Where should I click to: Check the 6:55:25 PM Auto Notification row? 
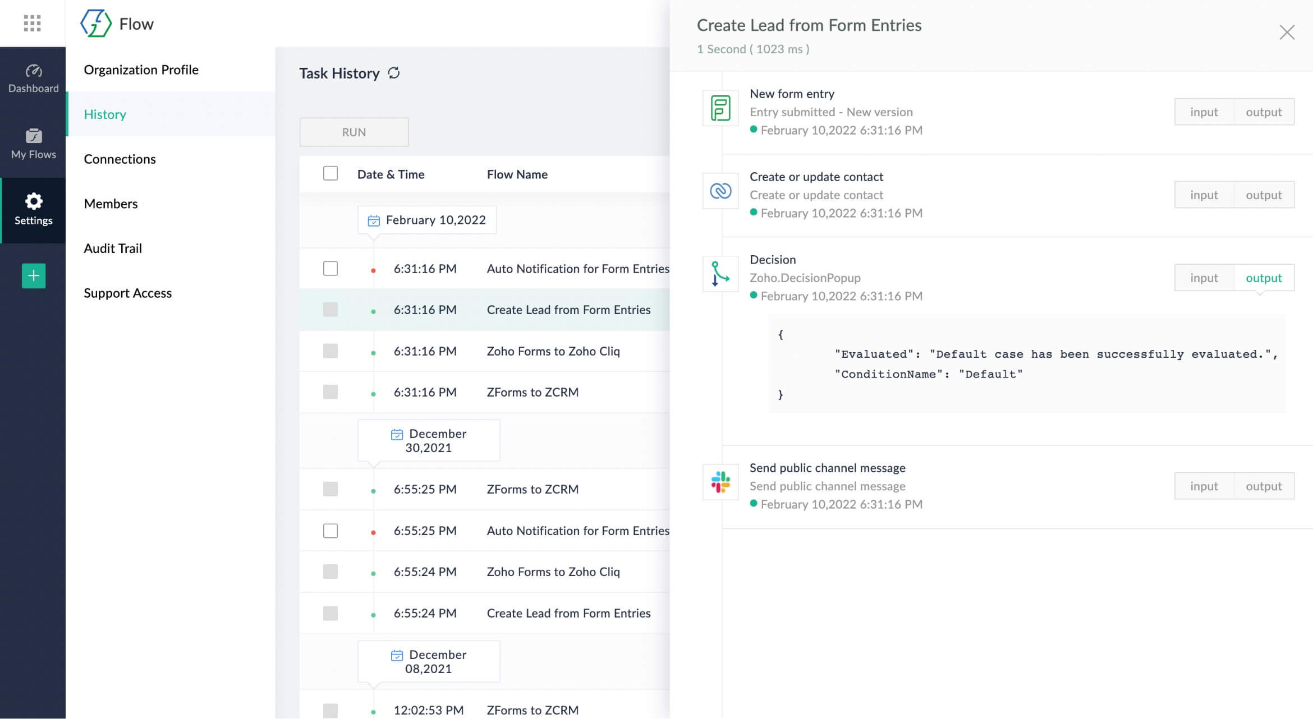coord(330,531)
